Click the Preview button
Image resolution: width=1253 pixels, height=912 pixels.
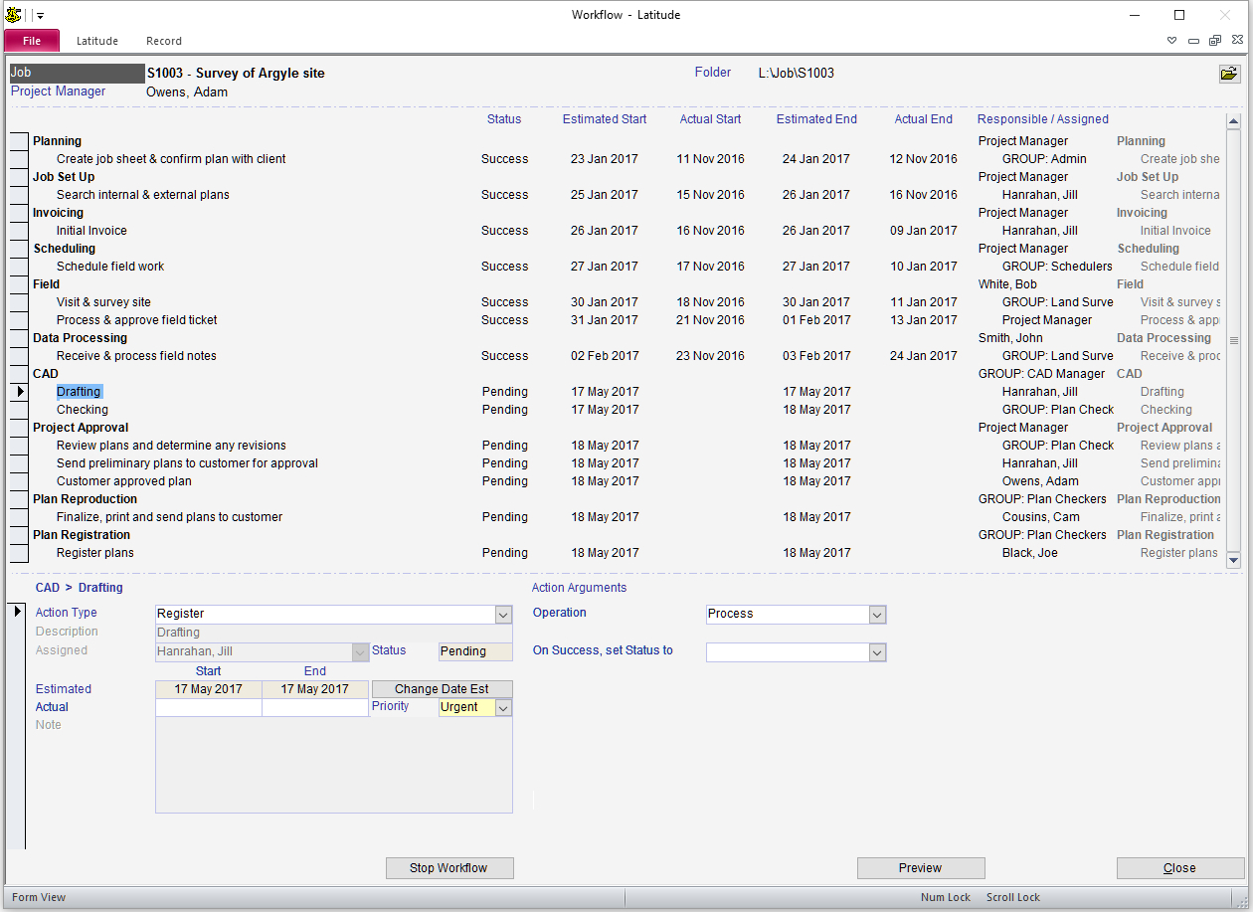click(x=920, y=868)
